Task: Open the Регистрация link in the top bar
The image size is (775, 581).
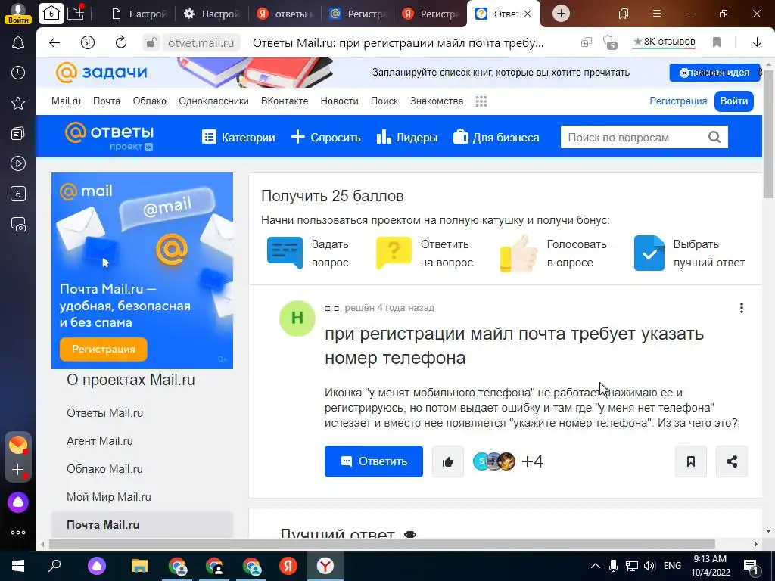Action: [678, 101]
